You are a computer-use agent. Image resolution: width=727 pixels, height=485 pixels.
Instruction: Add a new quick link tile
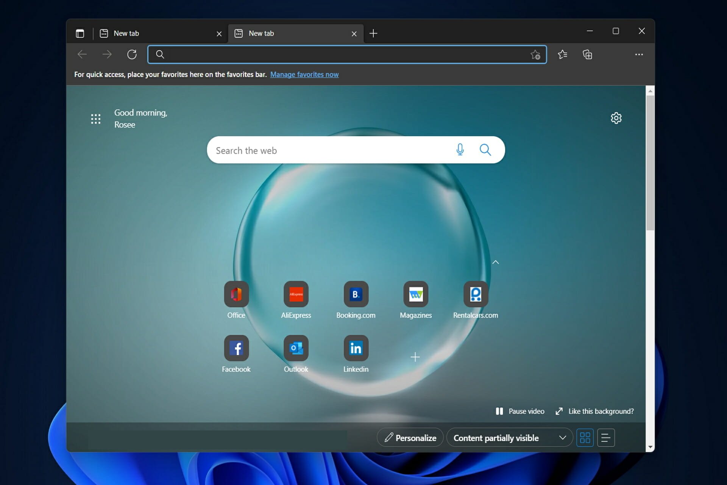pyautogui.click(x=415, y=357)
